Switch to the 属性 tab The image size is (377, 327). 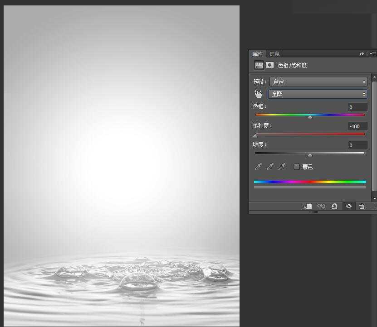pyautogui.click(x=258, y=54)
